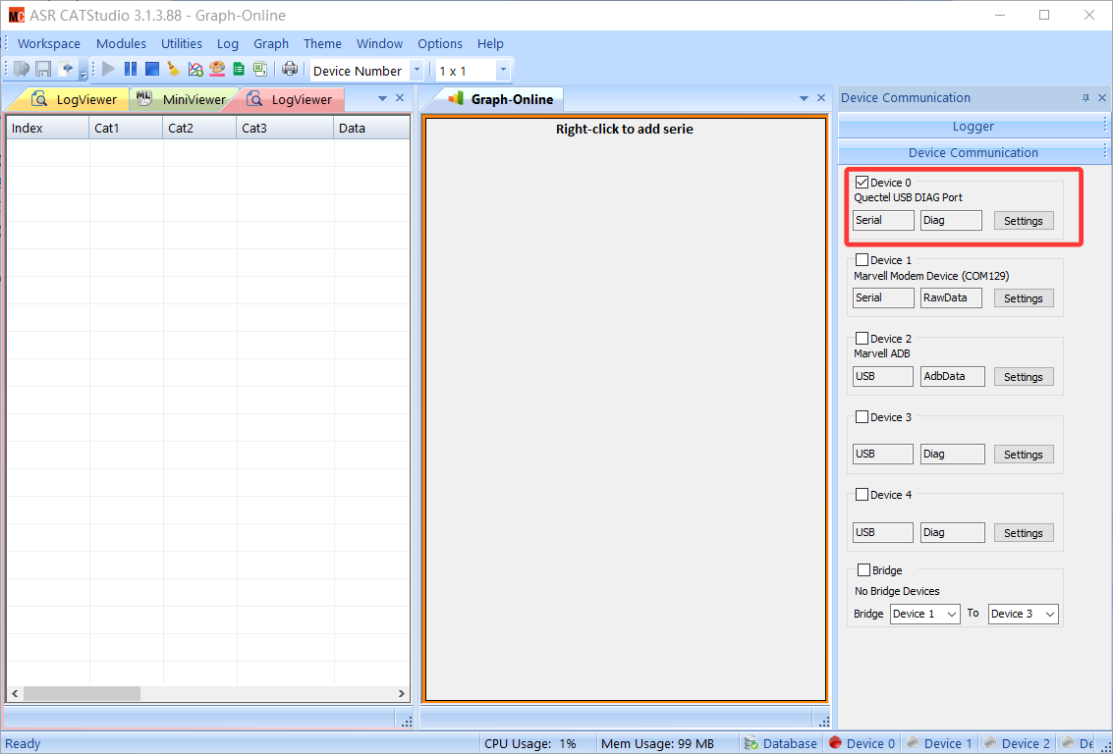Open Settings for Device 2
Image resolution: width=1113 pixels, height=754 pixels.
point(1023,377)
